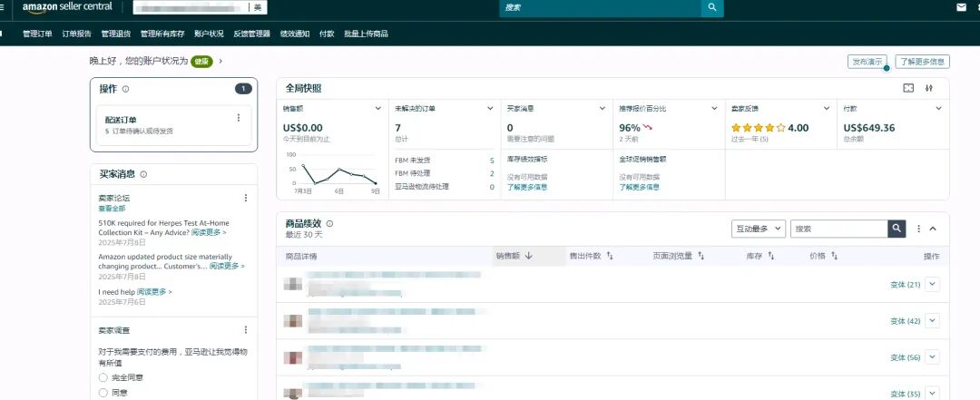Open the three-dot menu for 卖家调查
The height and width of the screenshot is (400, 980).
[x=246, y=329]
